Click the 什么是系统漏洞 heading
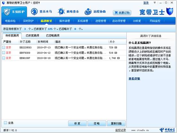Image resolution: width=177 pixels, height=133 pixels. coord(140,43)
